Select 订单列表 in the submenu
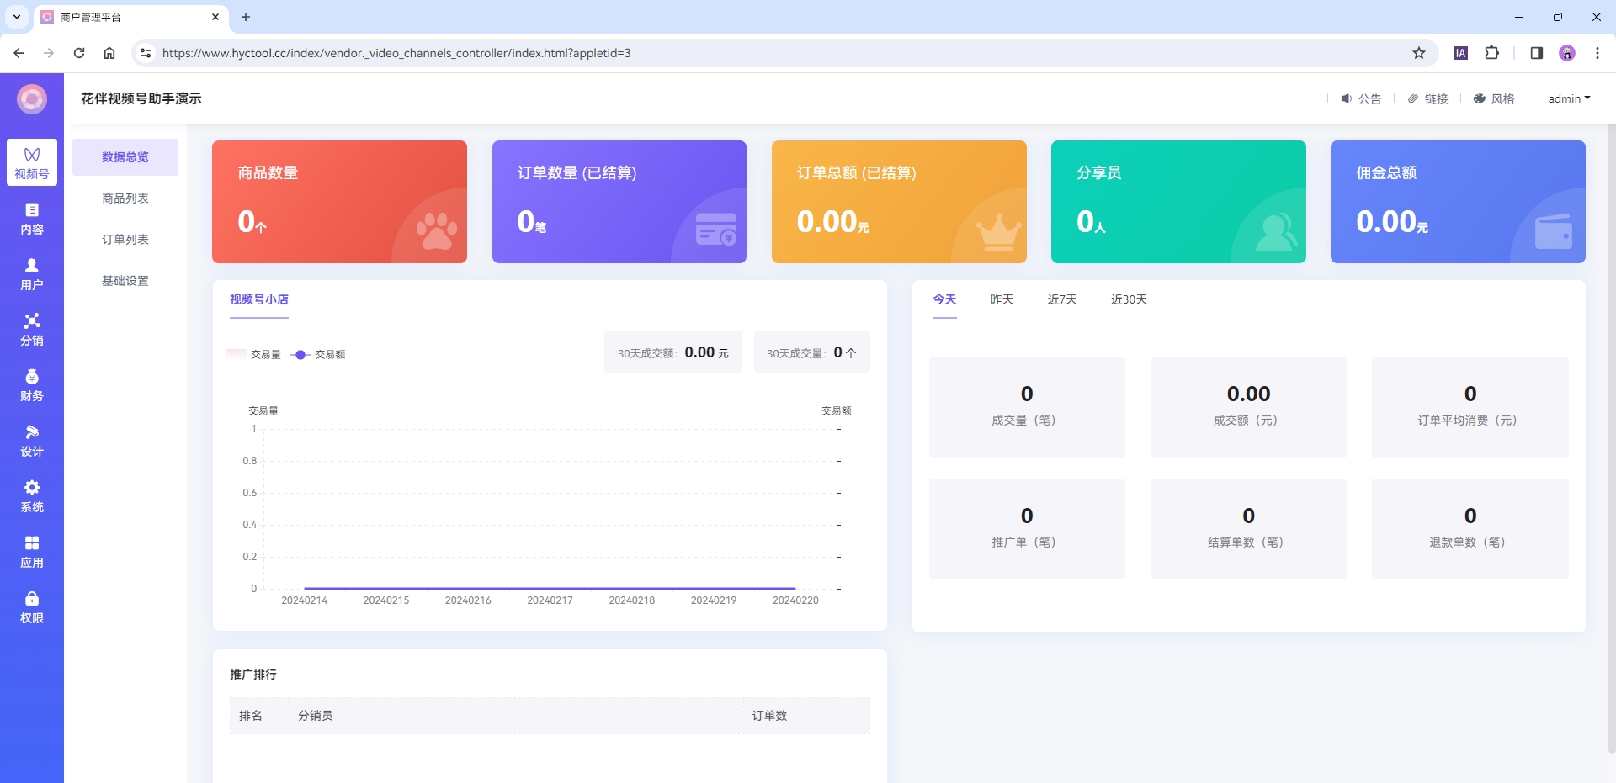This screenshot has width=1616, height=783. (x=125, y=240)
